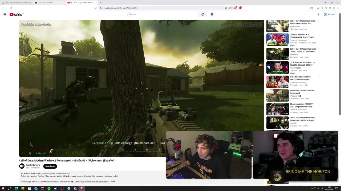
Task: Open site settings icon in the address bar
Action: [x=100, y=8]
